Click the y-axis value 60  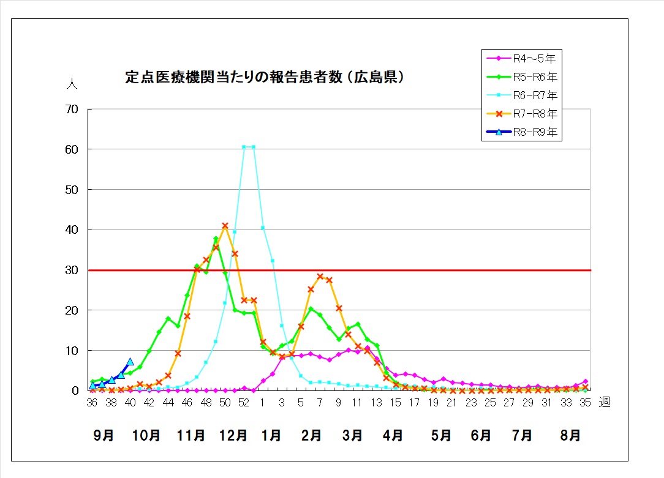coord(72,149)
